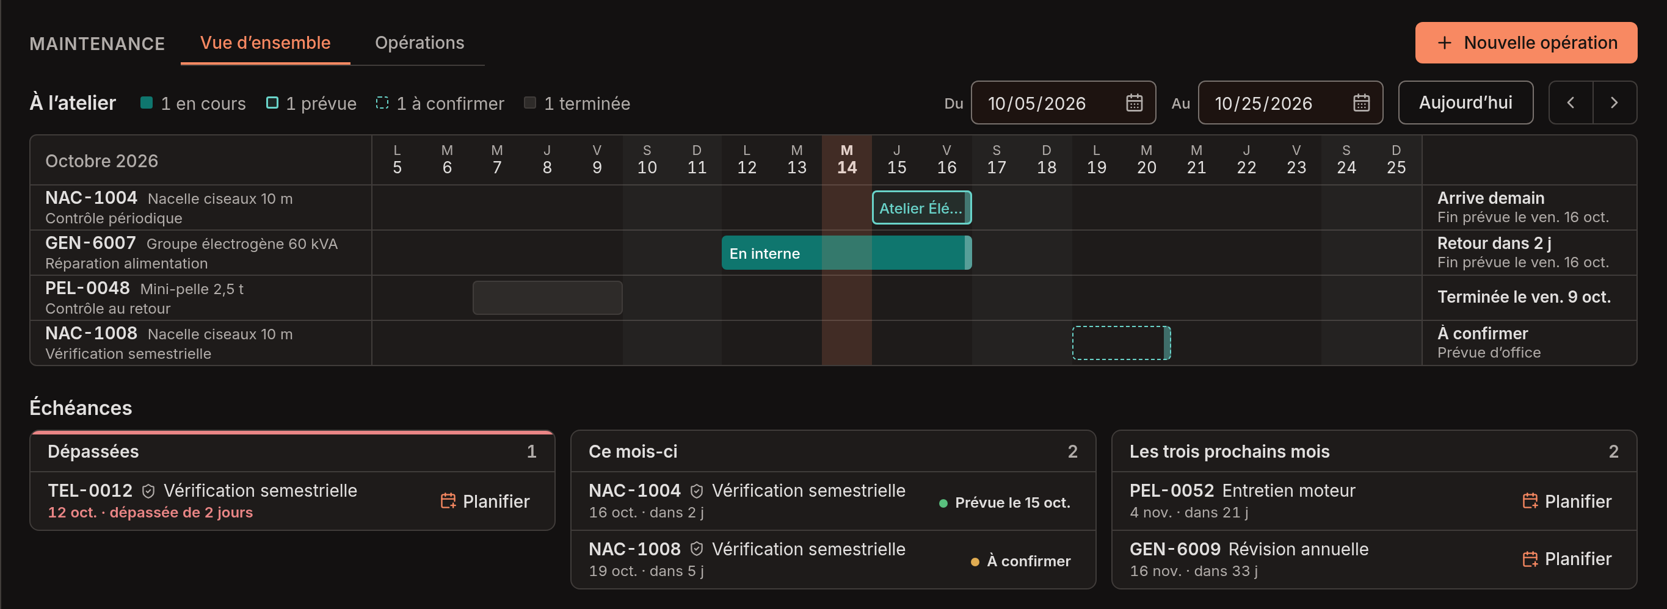Screen dimensions: 1667x609
Task: Select the Vue d'ensemble tab
Action: pyautogui.click(x=266, y=43)
